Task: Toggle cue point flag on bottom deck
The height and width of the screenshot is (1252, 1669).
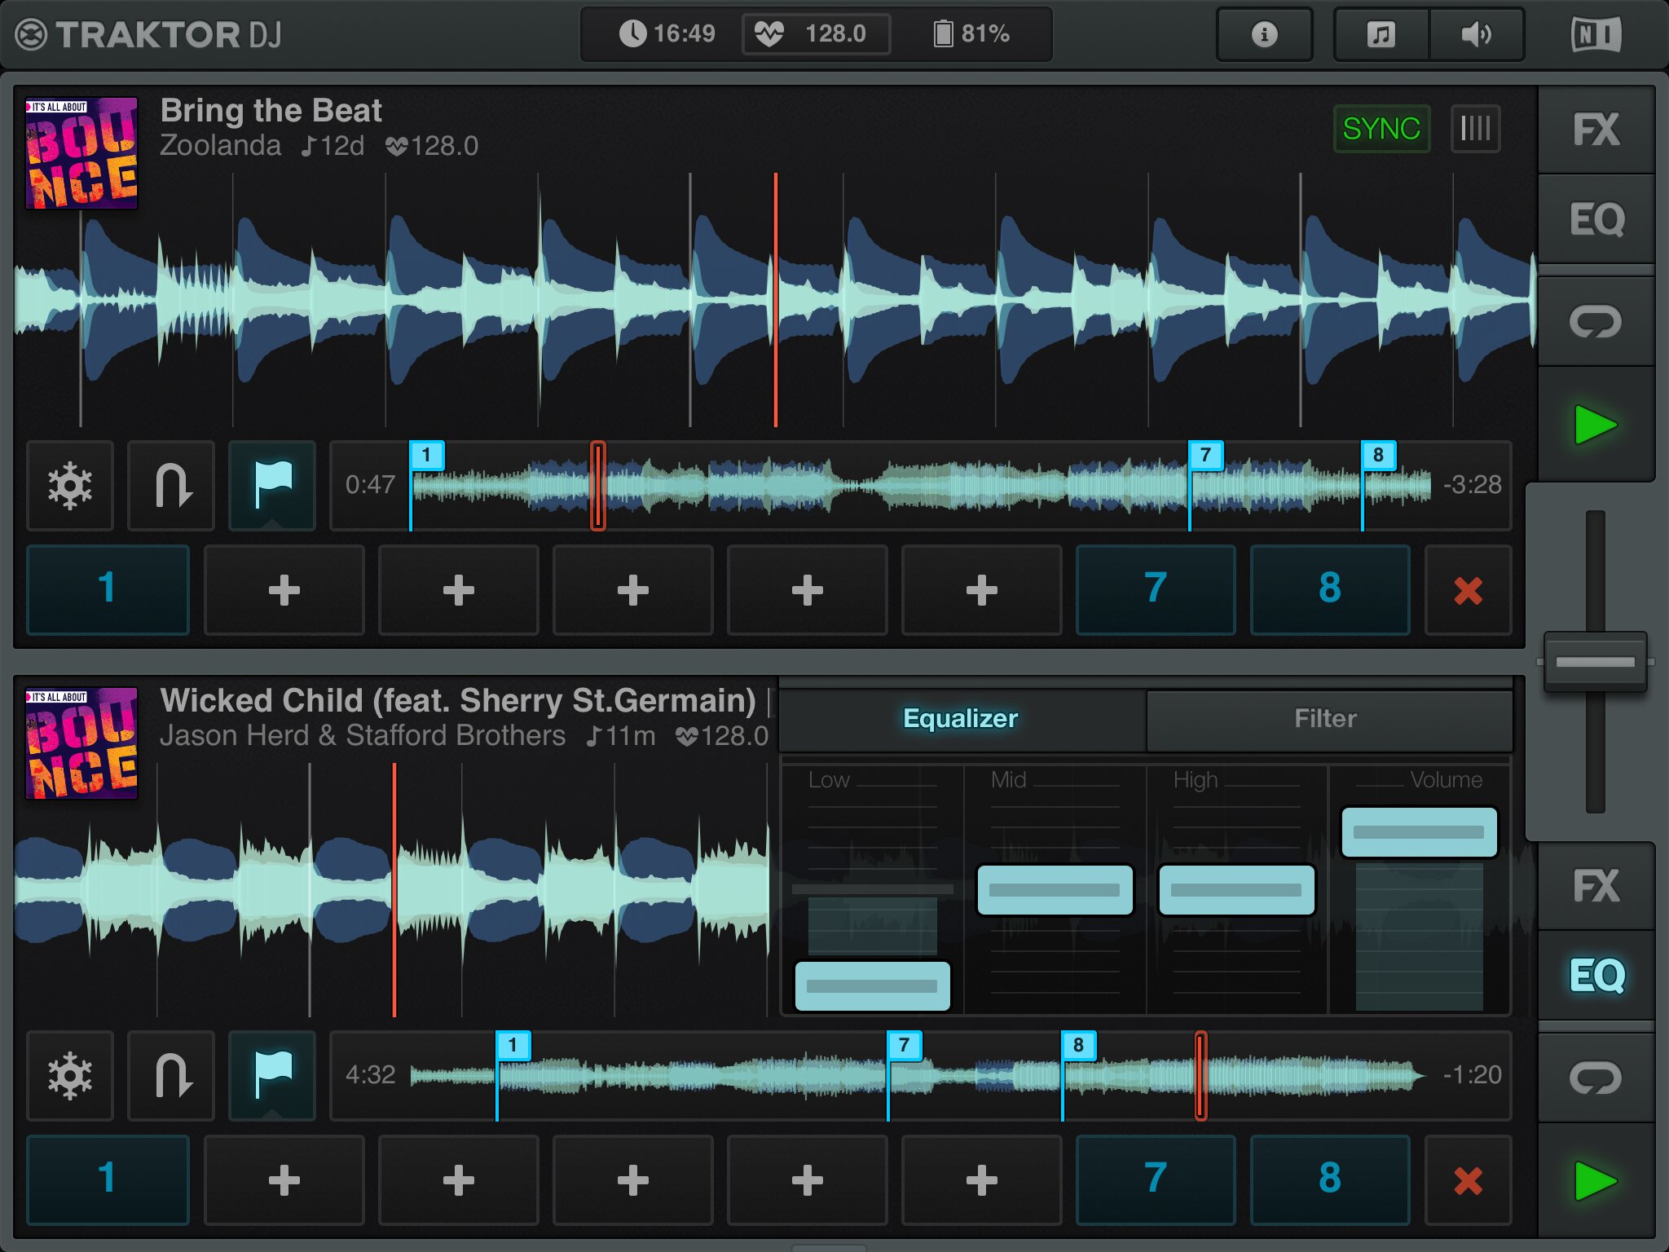Action: point(272,1076)
